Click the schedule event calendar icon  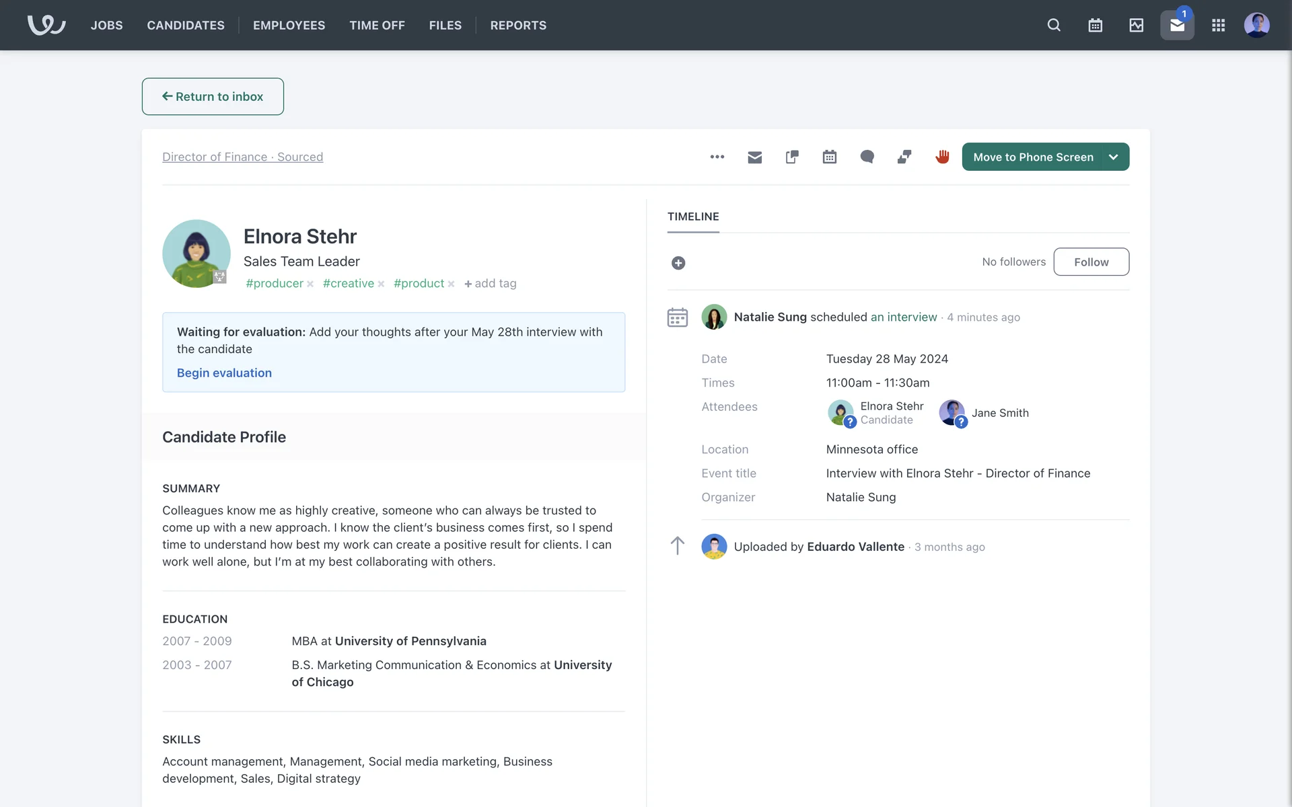829,157
